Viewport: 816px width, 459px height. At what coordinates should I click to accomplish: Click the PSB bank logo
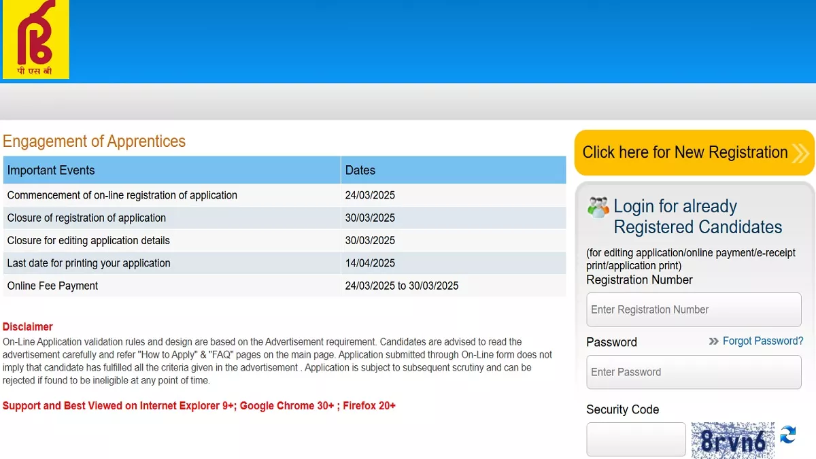click(x=35, y=39)
